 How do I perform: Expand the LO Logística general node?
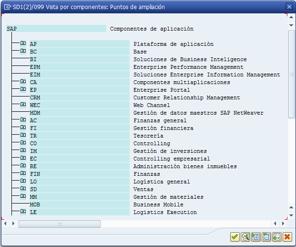click(23, 181)
